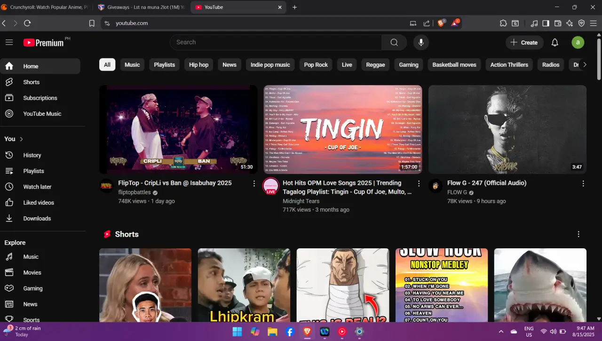602x341 pixels.
Task: Open Explore Movies category
Action: click(40, 272)
